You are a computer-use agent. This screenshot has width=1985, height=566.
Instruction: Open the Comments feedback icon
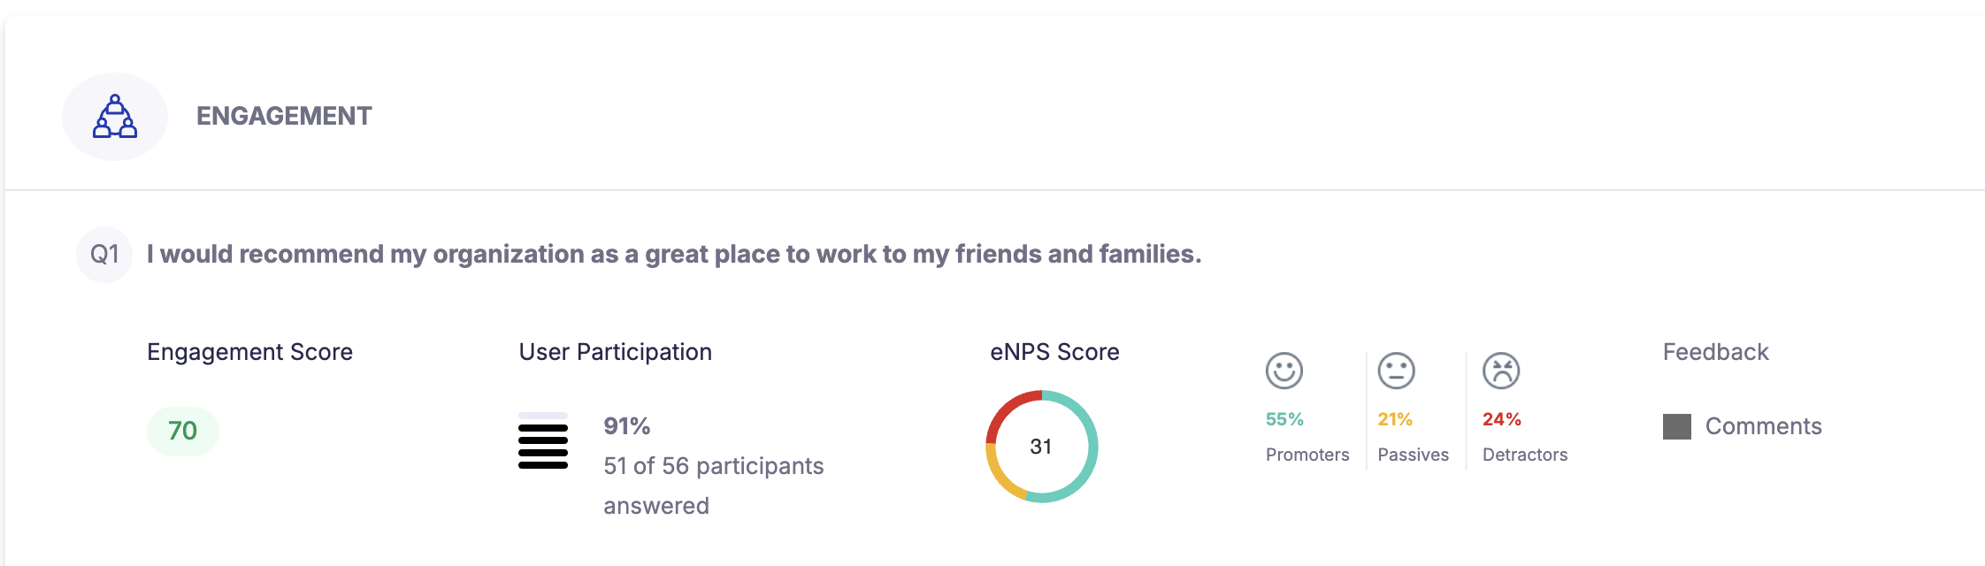(x=1679, y=425)
